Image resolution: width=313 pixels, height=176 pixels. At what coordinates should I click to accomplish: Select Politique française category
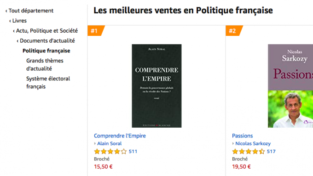tap(46, 51)
